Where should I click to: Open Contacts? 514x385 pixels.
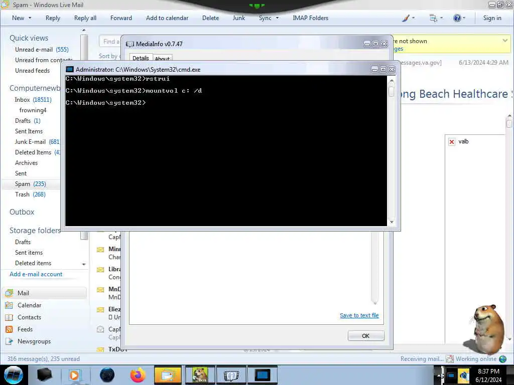click(x=29, y=317)
